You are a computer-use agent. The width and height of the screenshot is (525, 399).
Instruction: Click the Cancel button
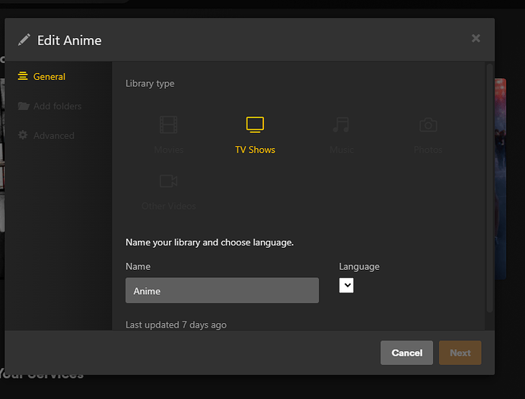[x=406, y=353]
